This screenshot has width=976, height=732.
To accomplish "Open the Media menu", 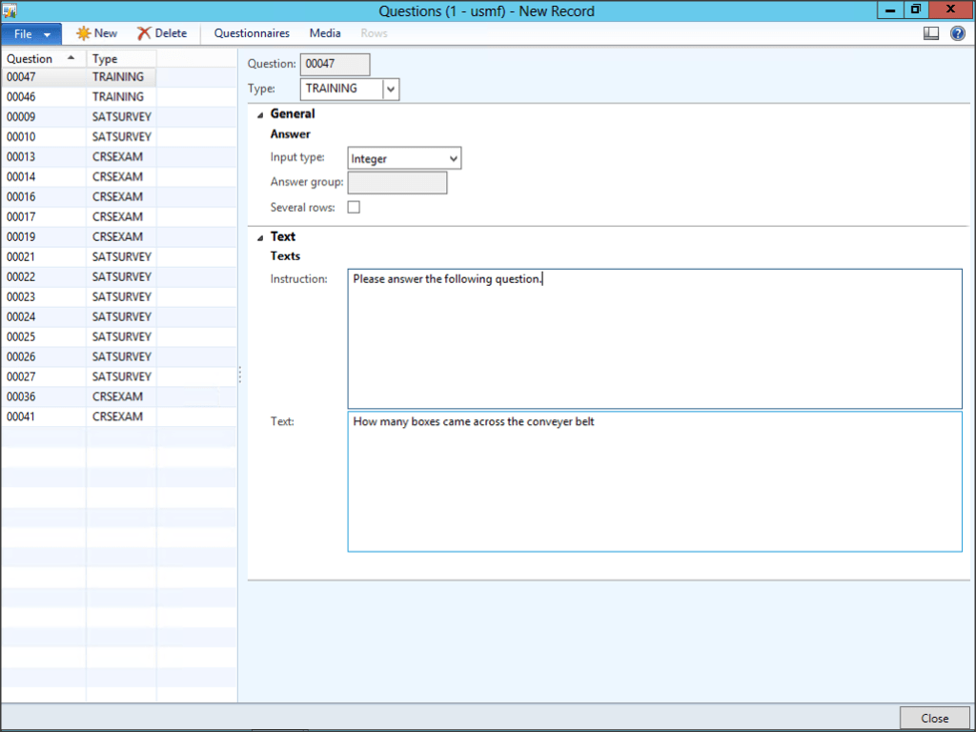I will (x=325, y=32).
